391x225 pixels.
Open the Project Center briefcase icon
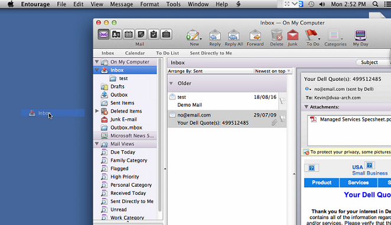[x=166, y=34]
